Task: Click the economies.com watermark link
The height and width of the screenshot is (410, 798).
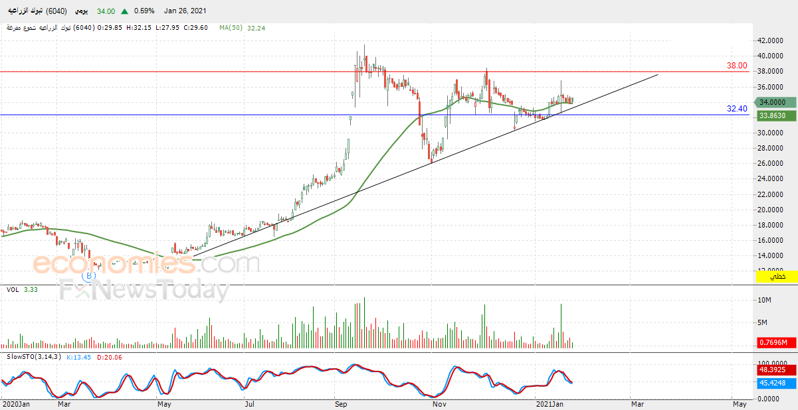Action: (146, 263)
